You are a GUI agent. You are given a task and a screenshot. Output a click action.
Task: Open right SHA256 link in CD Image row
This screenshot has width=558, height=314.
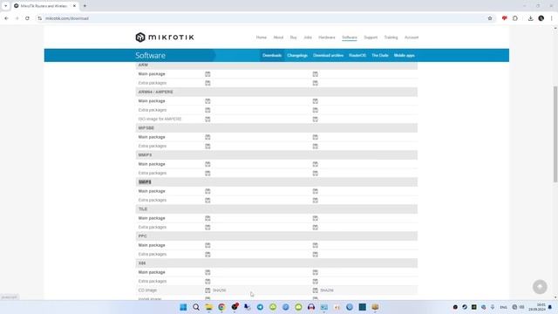(327, 290)
